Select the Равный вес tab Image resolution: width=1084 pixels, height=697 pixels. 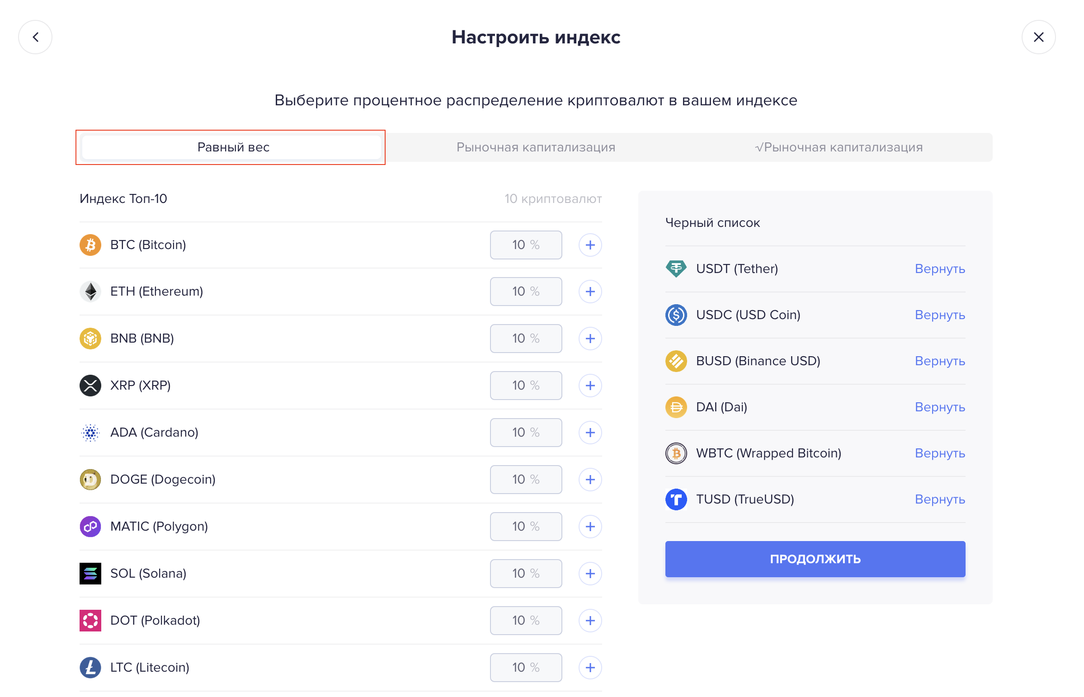click(x=233, y=147)
